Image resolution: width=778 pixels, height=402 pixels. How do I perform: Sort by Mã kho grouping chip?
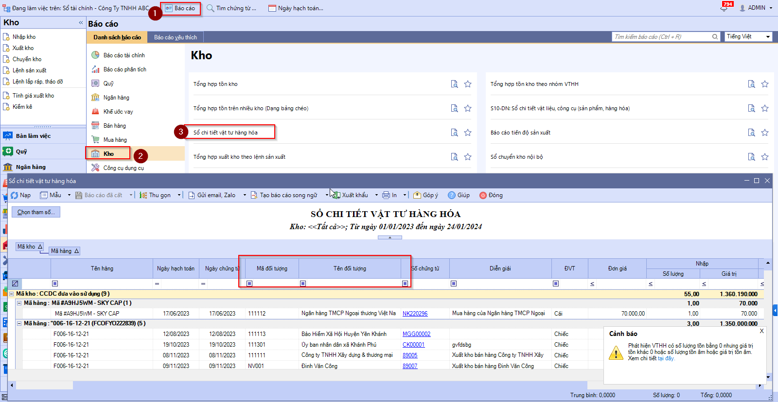tap(30, 247)
